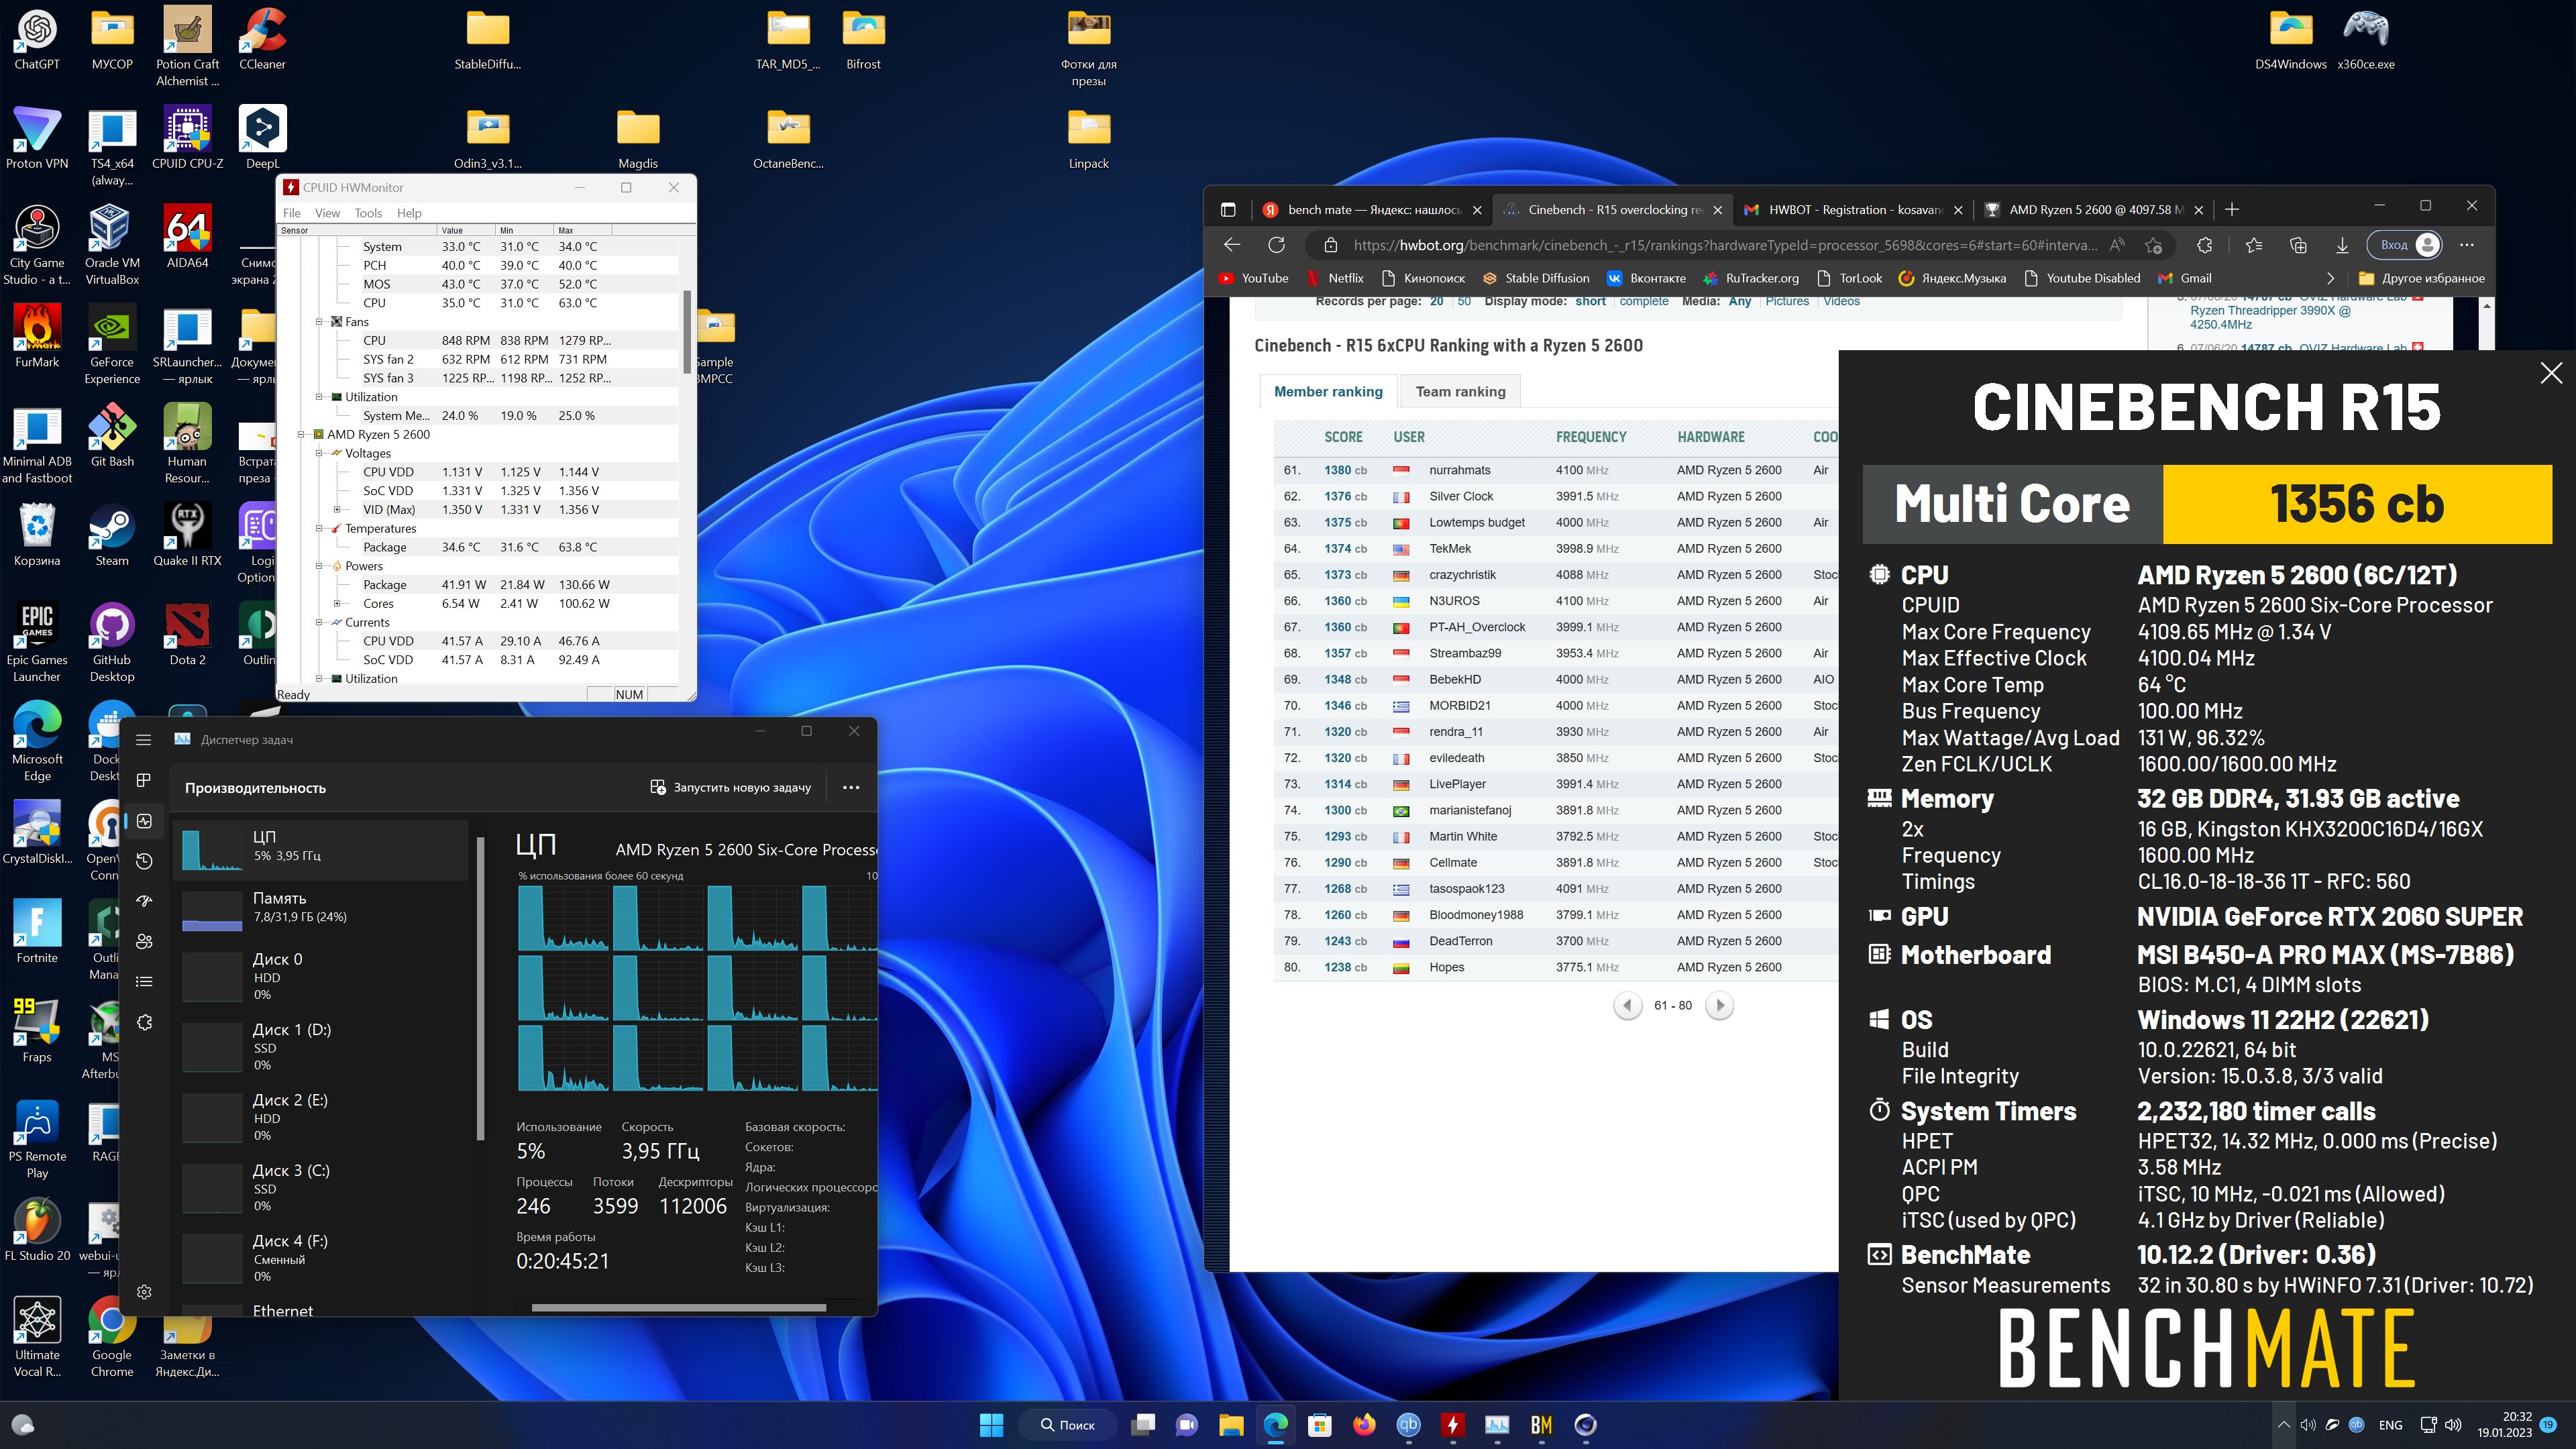
Task: Collapse the Voltages node in HWMonitor
Action: pos(320,453)
